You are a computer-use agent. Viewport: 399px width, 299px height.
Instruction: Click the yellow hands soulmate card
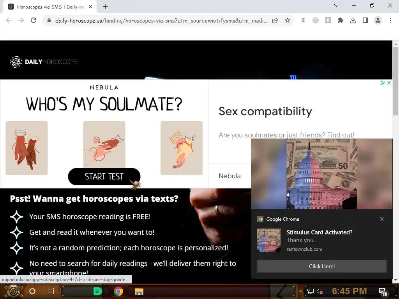click(x=182, y=148)
